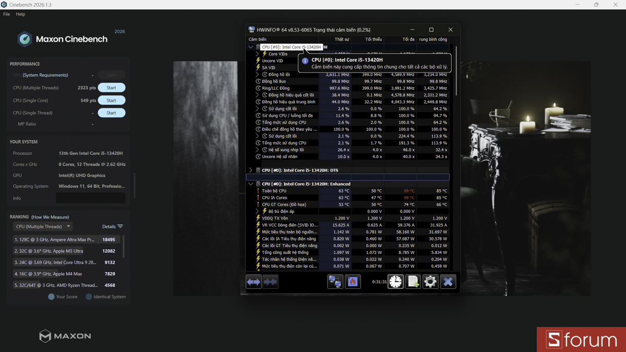This screenshot has width=626, height=352.
Task: Expand the Core VIDs row
Action: [257, 54]
